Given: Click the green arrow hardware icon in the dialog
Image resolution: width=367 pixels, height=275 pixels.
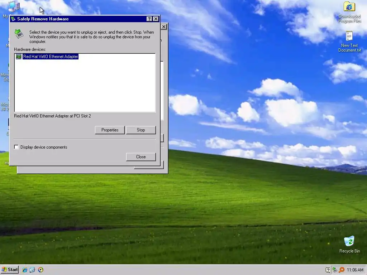Looking at the screenshot, I should pos(19,34).
